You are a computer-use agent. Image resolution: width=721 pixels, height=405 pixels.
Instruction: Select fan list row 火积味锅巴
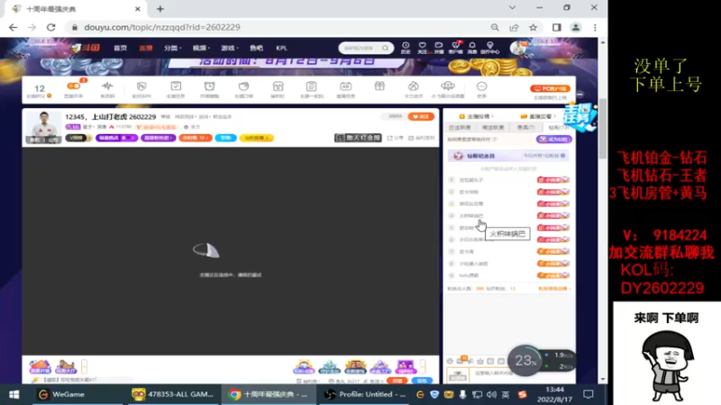pyautogui.click(x=508, y=216)
